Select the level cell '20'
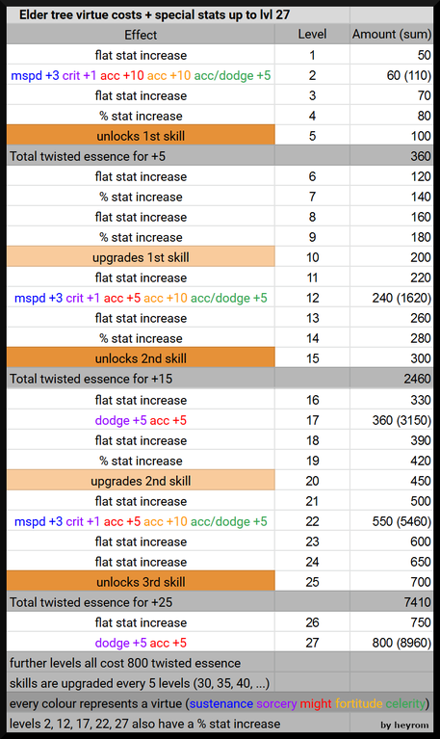The width and height of the screenshot is (440, 739). tap(312, 481)
